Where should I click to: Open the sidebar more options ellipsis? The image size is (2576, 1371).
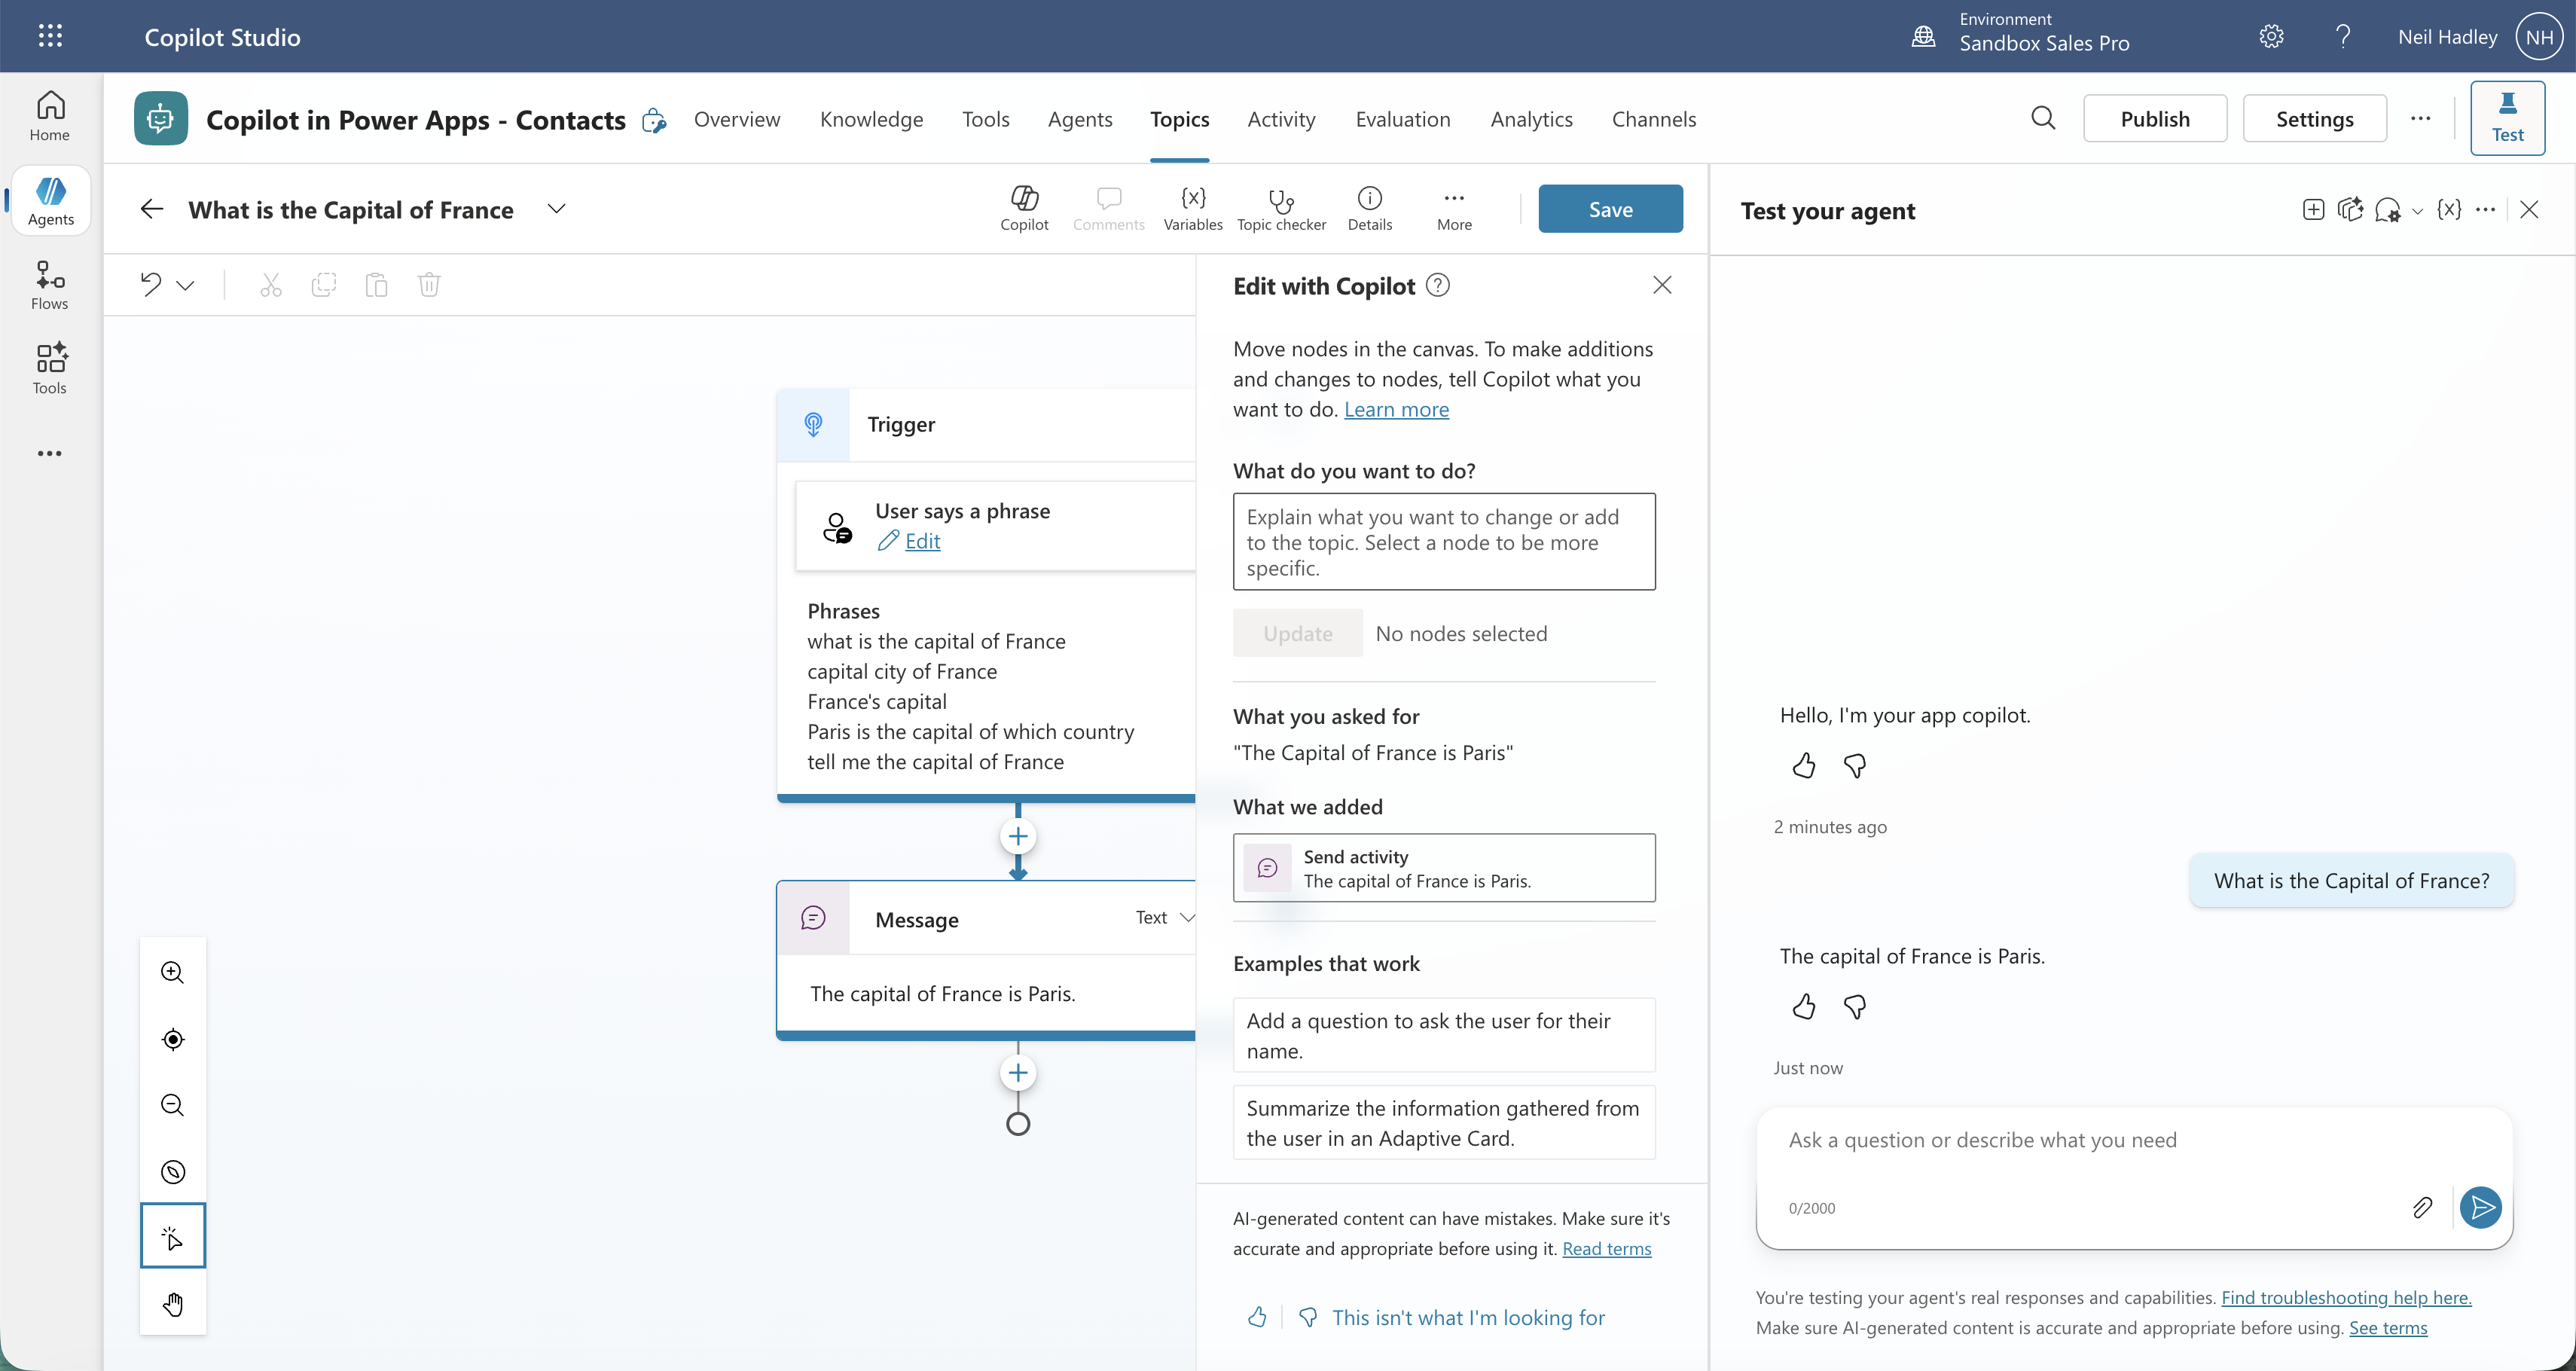click(x=50, y=454)
